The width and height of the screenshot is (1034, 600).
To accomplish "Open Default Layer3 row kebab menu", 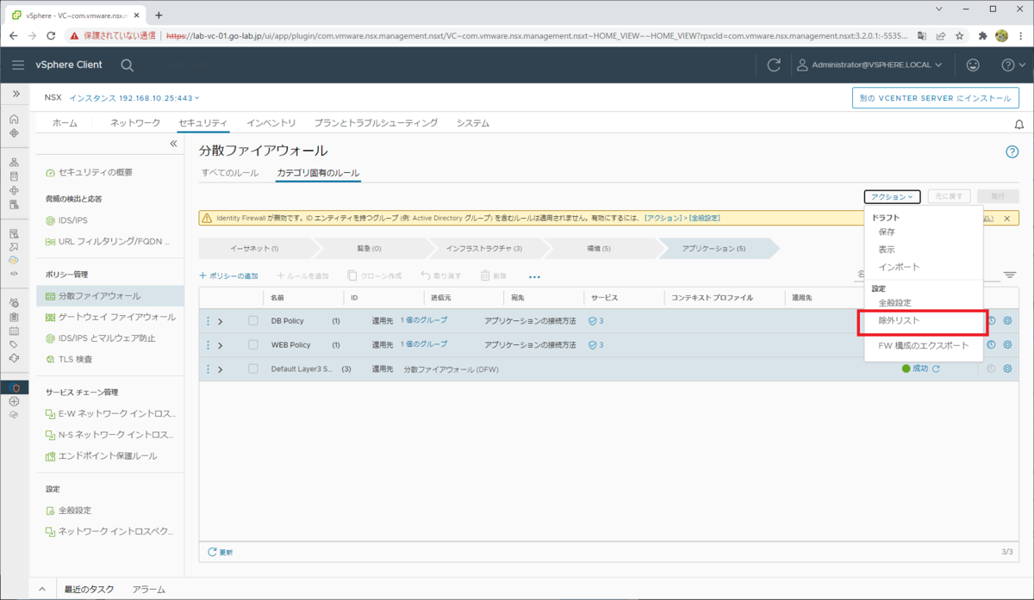I will coord(208,368).
